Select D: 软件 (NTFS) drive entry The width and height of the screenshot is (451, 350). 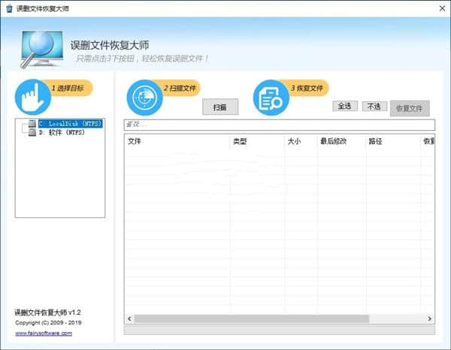coord(61,132)
